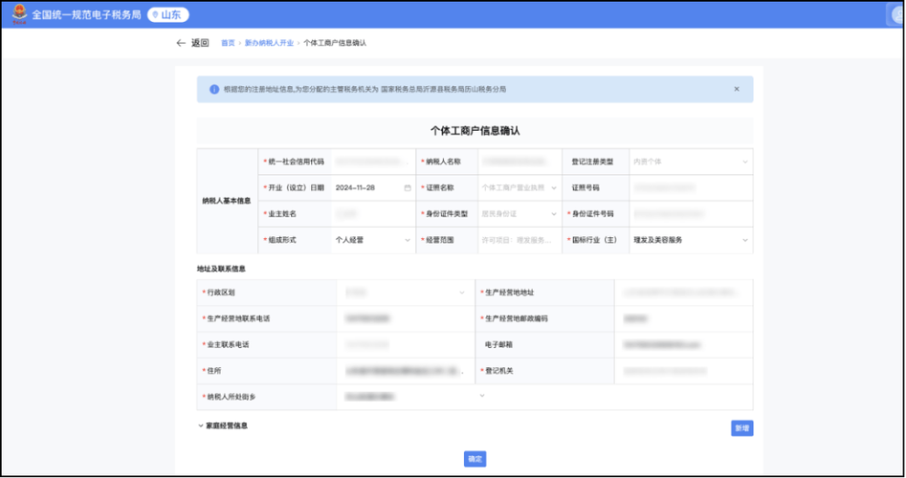Viewport: 906px width, 478px height.
Task: Close the blue notification banner
Action: click(737, 89)
